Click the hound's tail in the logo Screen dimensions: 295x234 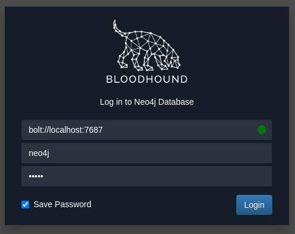(x=119, y=29)
